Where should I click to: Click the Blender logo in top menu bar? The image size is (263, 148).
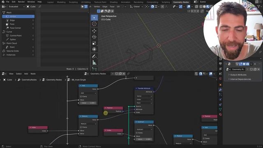(3, 2)
